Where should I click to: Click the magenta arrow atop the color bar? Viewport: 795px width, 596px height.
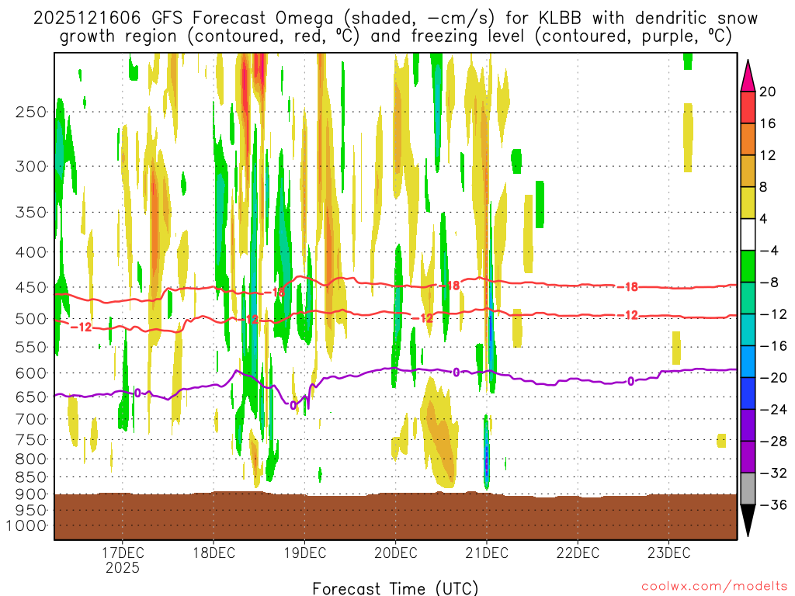(x=748, y=75)
